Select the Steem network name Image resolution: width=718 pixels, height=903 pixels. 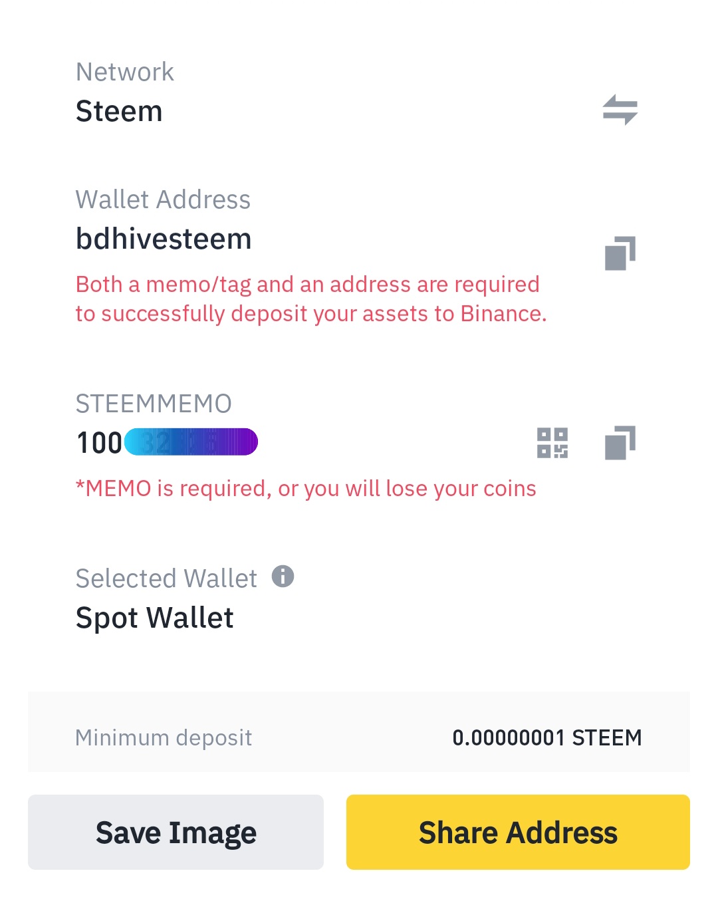[x=119, y=111]
